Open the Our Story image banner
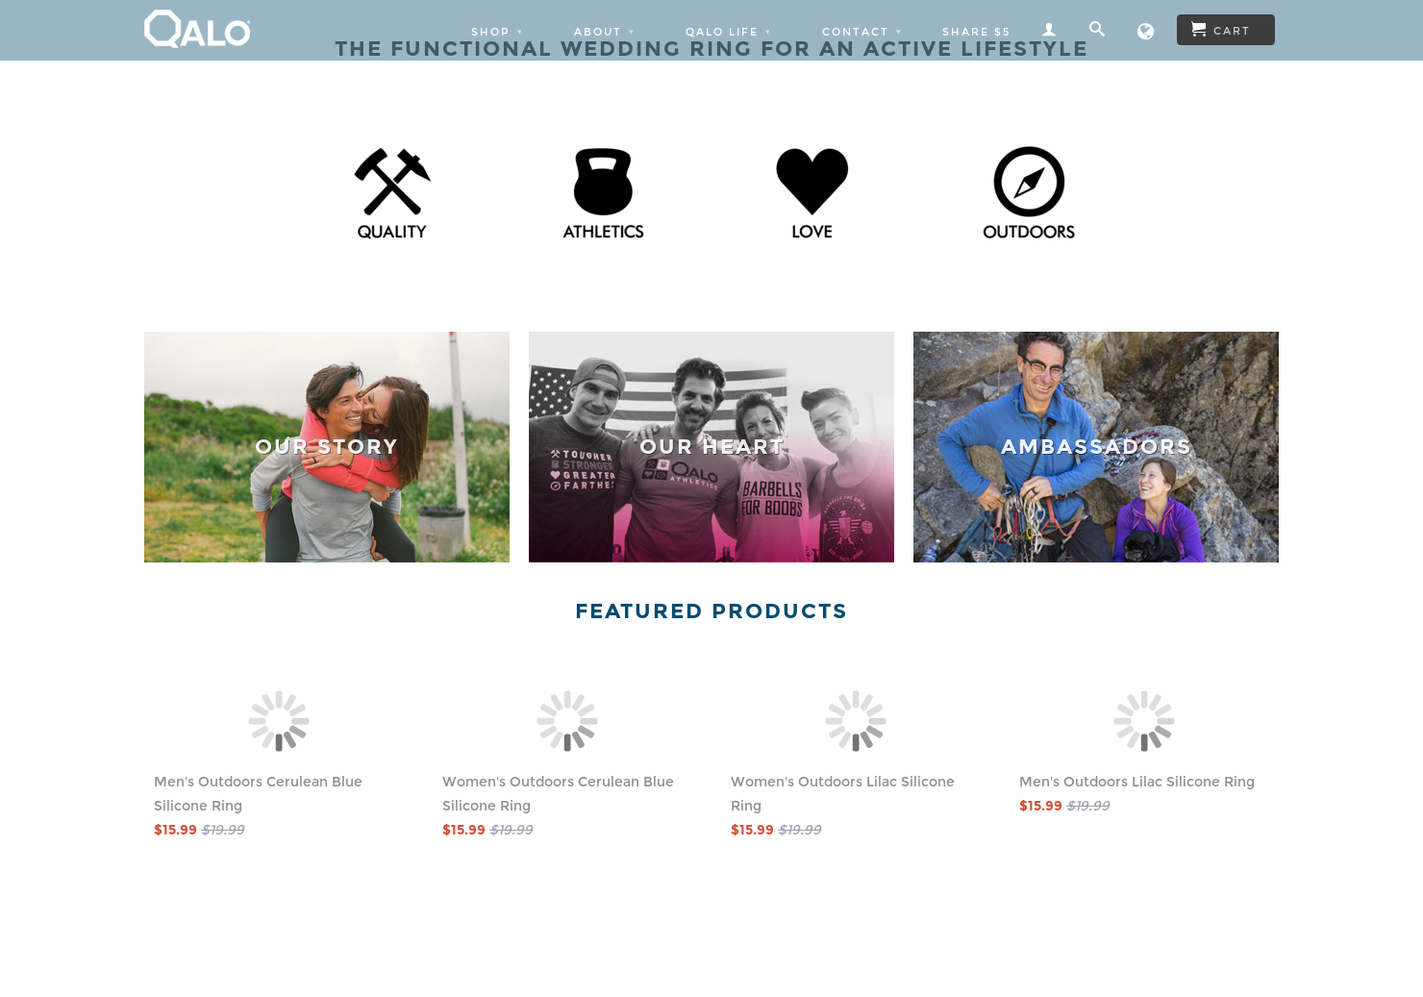Screen dimensions: 1423x997 (x=327, y=447)
